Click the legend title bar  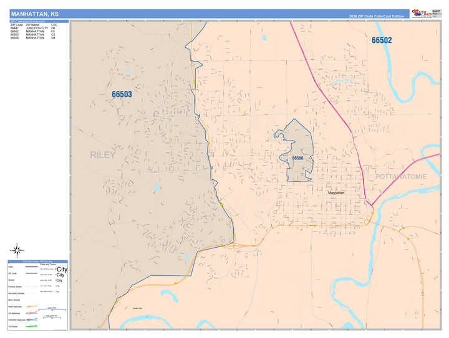coord(38,261)
